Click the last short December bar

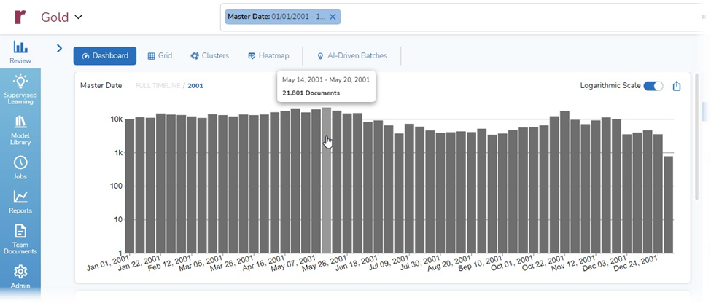tap(669, 204)
